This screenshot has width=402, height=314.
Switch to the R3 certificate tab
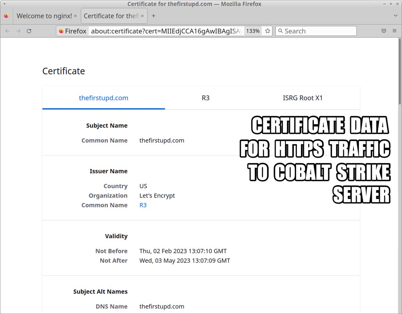click(205, 98)
